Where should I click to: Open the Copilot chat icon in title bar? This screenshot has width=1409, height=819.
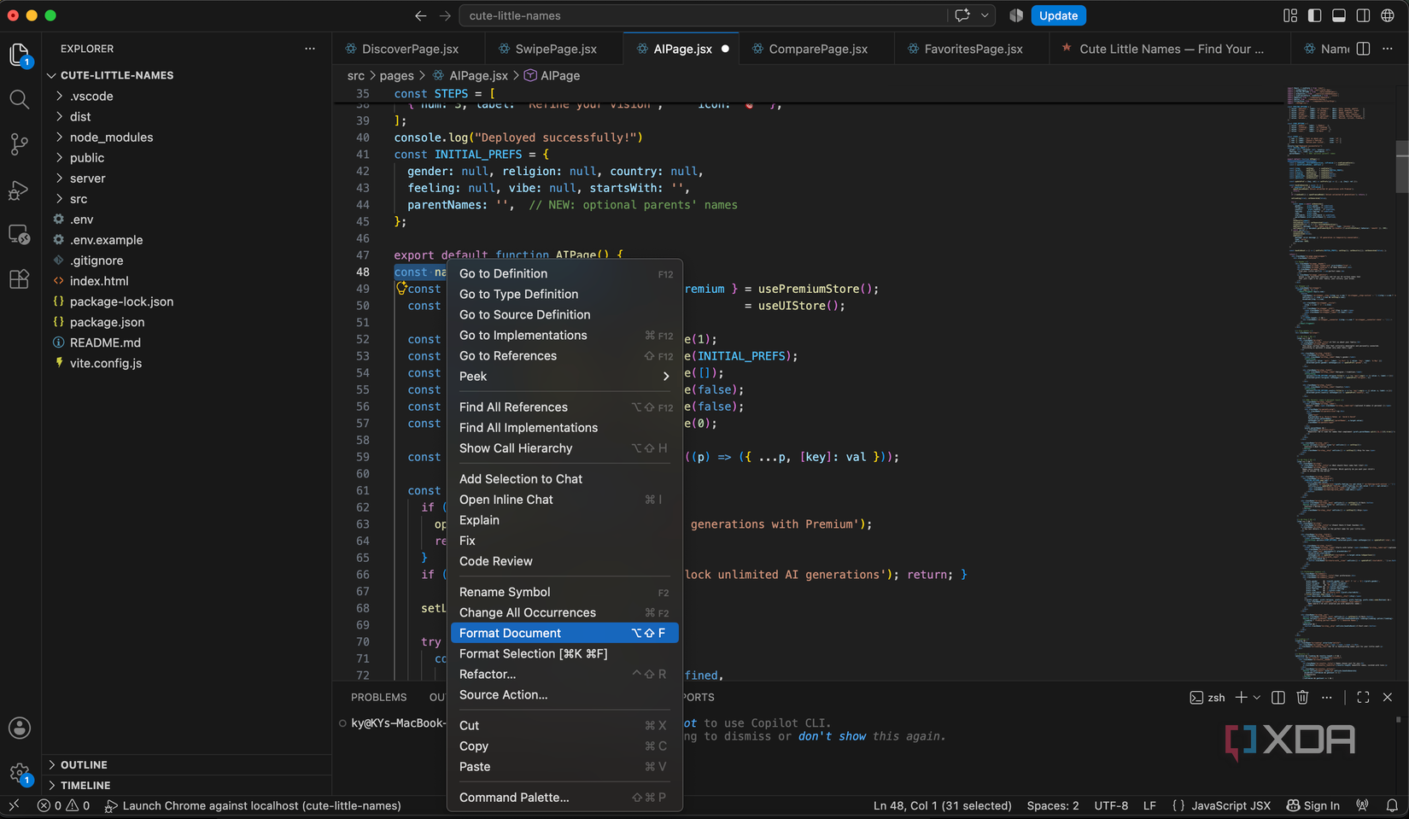pyautogui.click(x=962, y=15)
